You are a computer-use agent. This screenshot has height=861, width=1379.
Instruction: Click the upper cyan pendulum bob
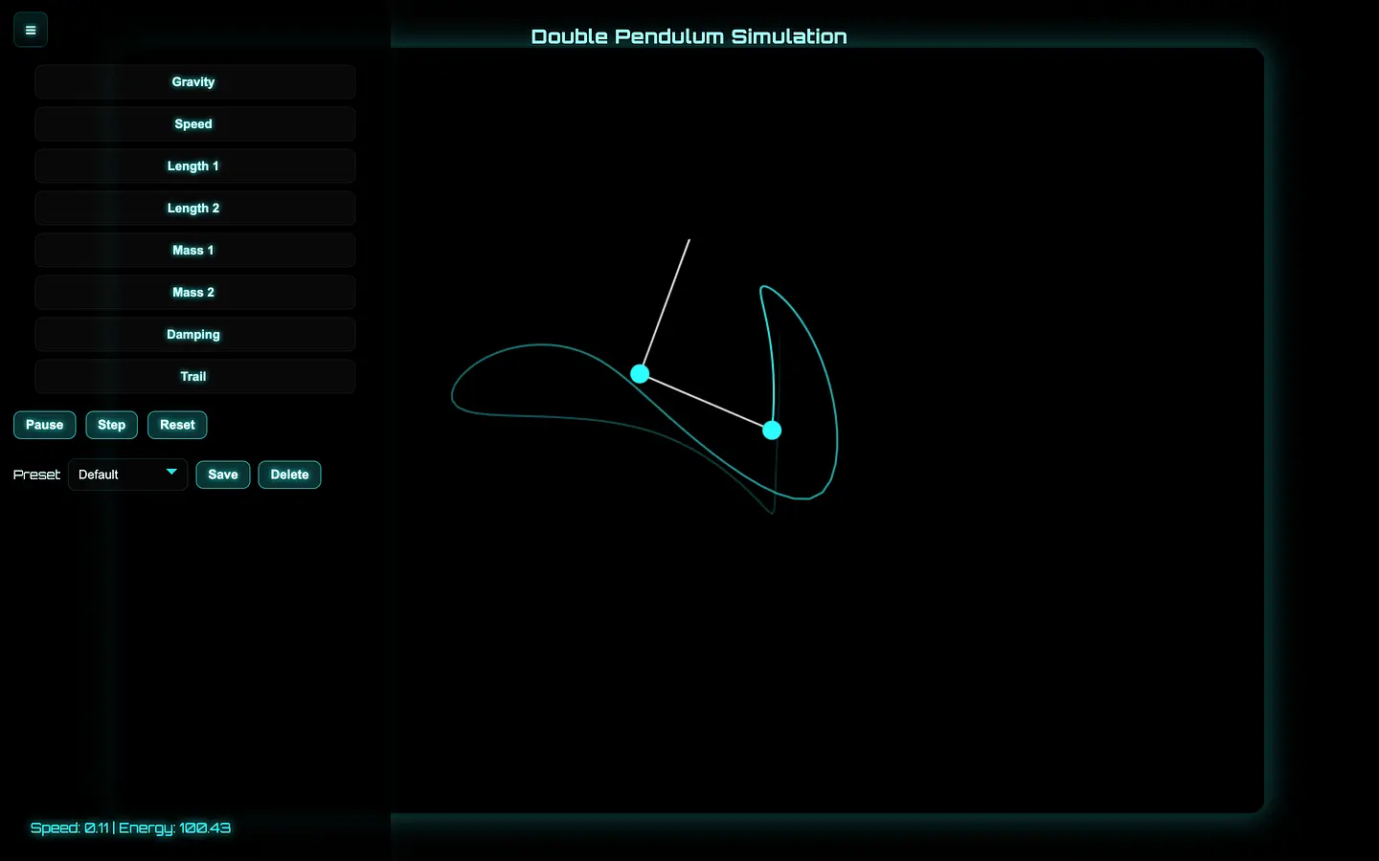[x=640, y=374]
